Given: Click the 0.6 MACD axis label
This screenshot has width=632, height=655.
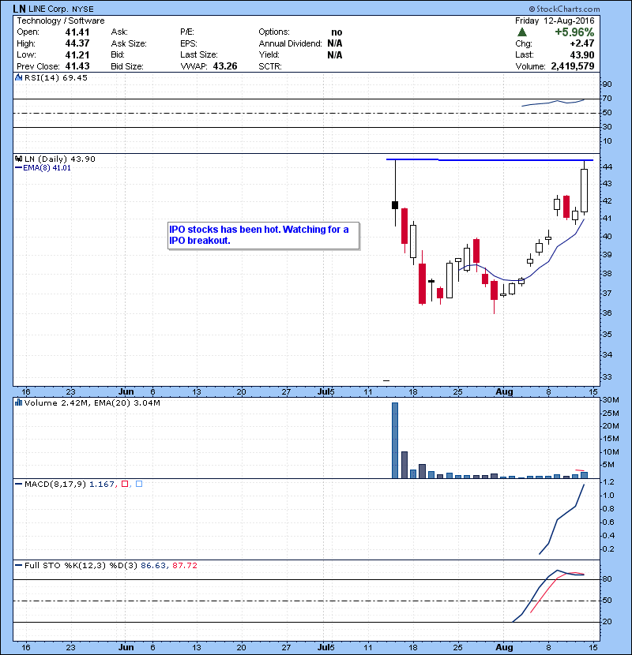Looking at the screenshot, I should (x=608, y=522).
